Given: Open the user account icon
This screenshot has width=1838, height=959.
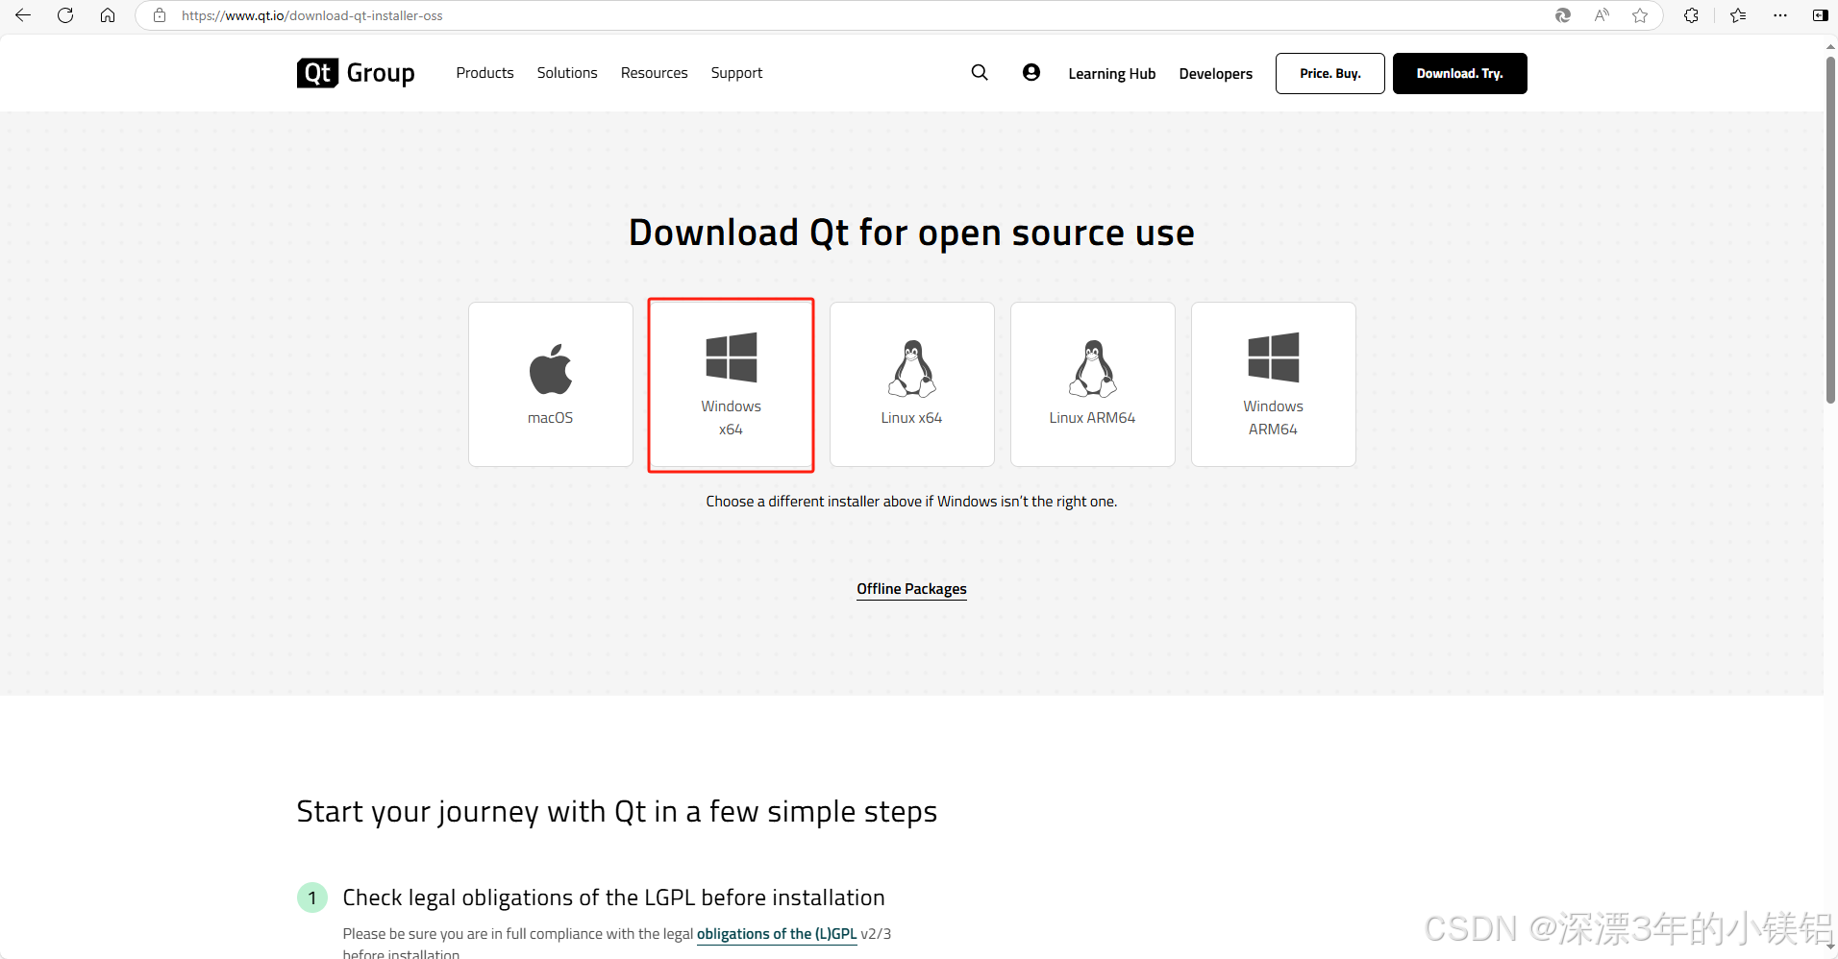Looking at the screenshot, I should (x=1031, y=72).
